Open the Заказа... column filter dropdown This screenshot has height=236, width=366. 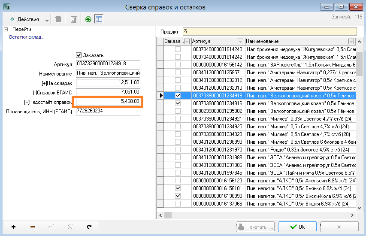tap(187, 42)
